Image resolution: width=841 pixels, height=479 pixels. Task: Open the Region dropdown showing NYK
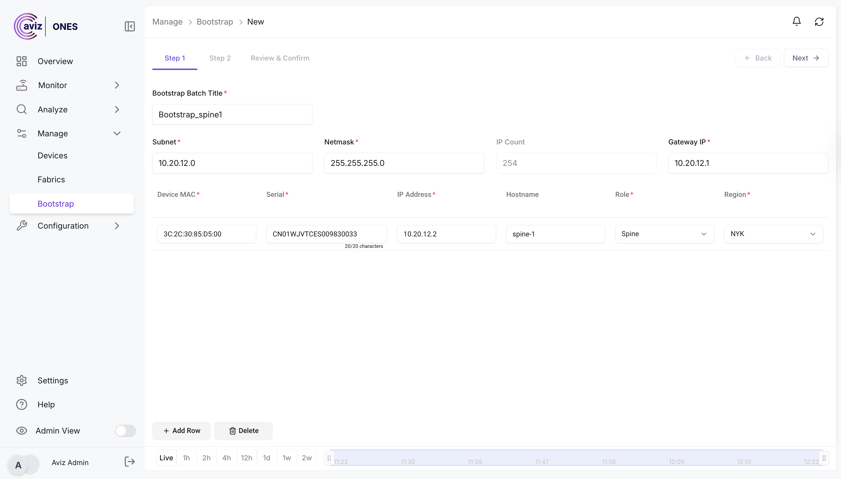coord(773,234)
